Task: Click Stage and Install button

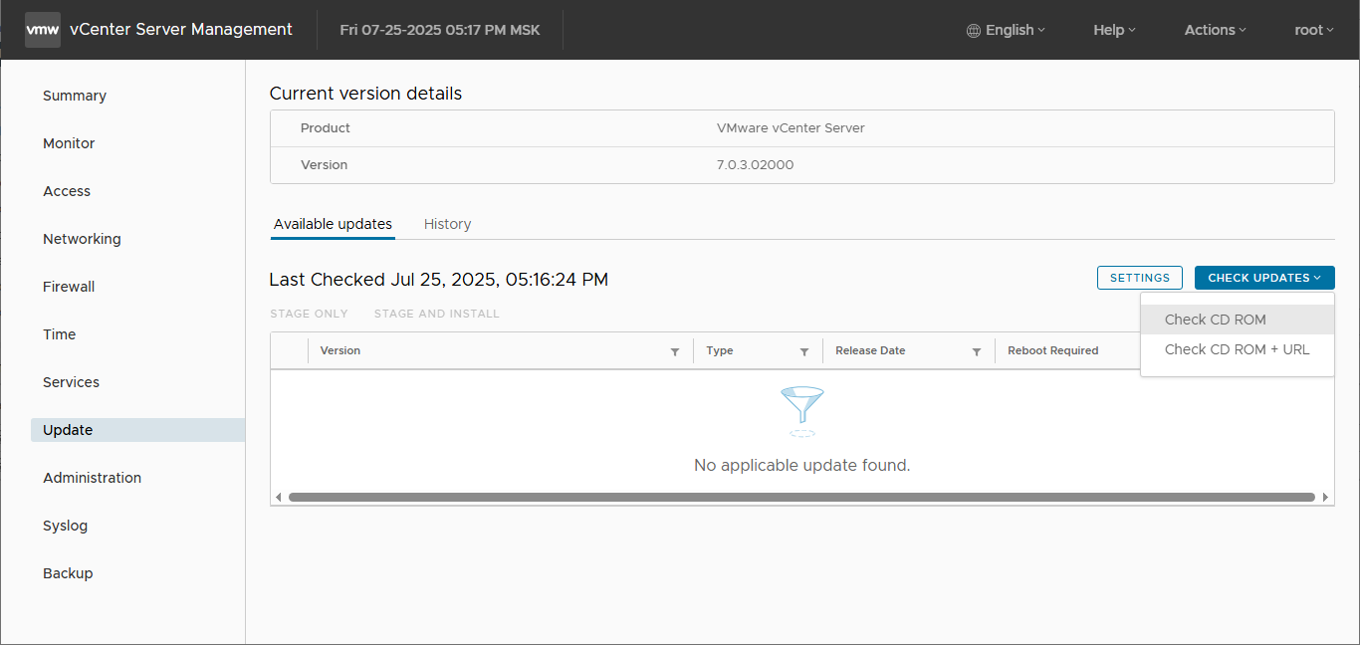Action: click(437, 314)
